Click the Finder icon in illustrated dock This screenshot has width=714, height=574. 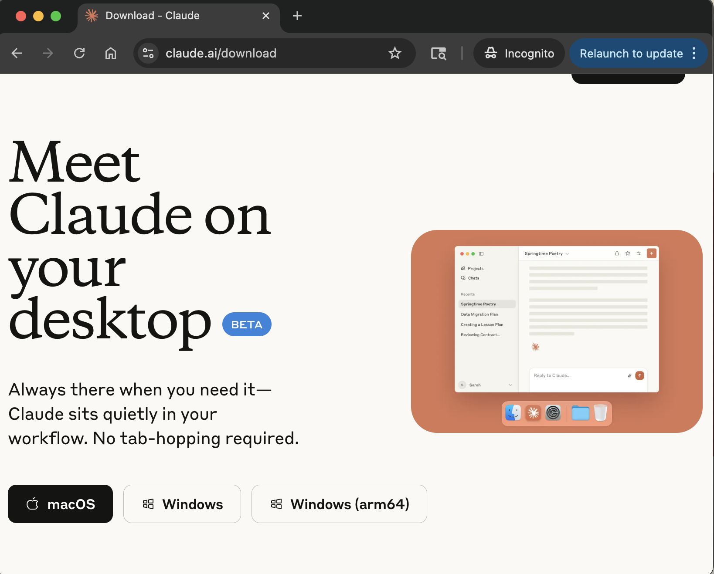pyautogui.click(x=513, y=413)
